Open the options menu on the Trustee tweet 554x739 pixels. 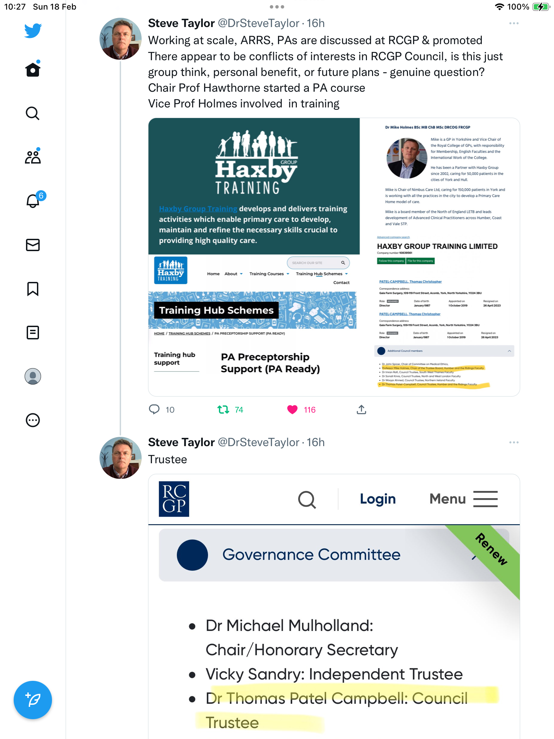[514, 442]
